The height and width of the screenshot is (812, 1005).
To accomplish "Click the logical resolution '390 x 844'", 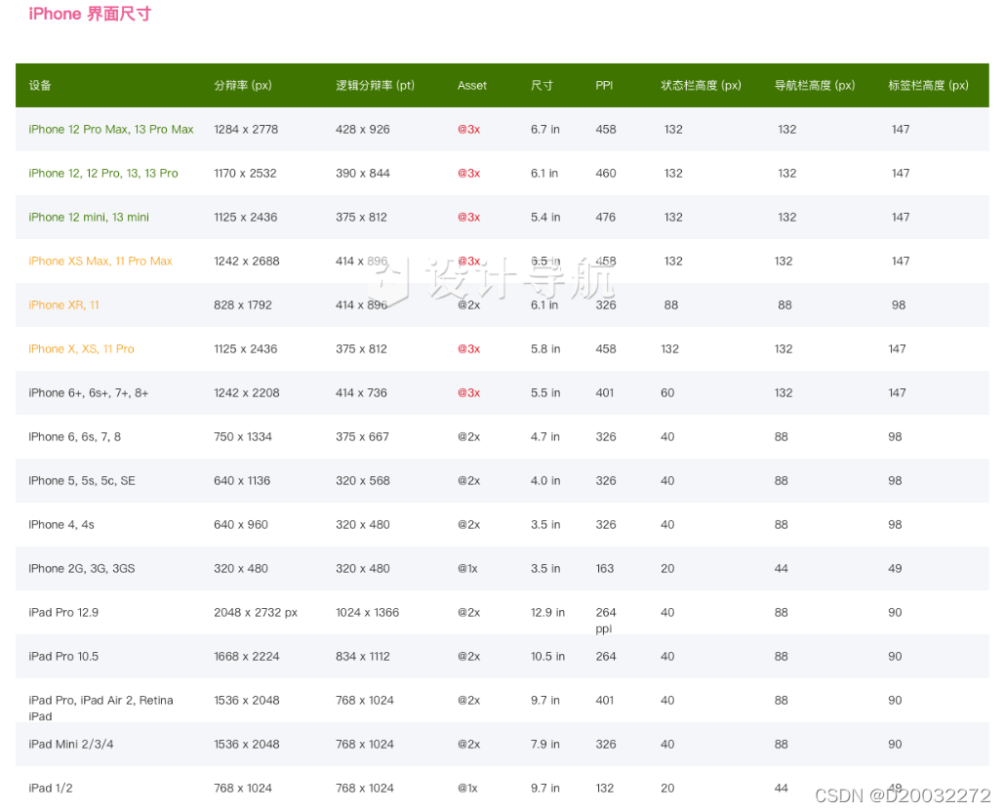I will 363,173.
